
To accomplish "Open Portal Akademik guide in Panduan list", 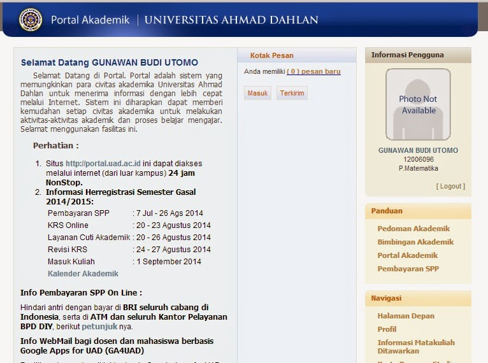I will pos(407,255).
